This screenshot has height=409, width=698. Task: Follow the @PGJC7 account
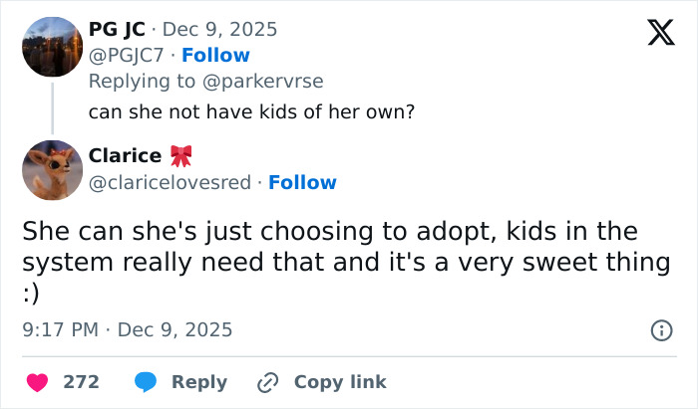coord(215,55)
